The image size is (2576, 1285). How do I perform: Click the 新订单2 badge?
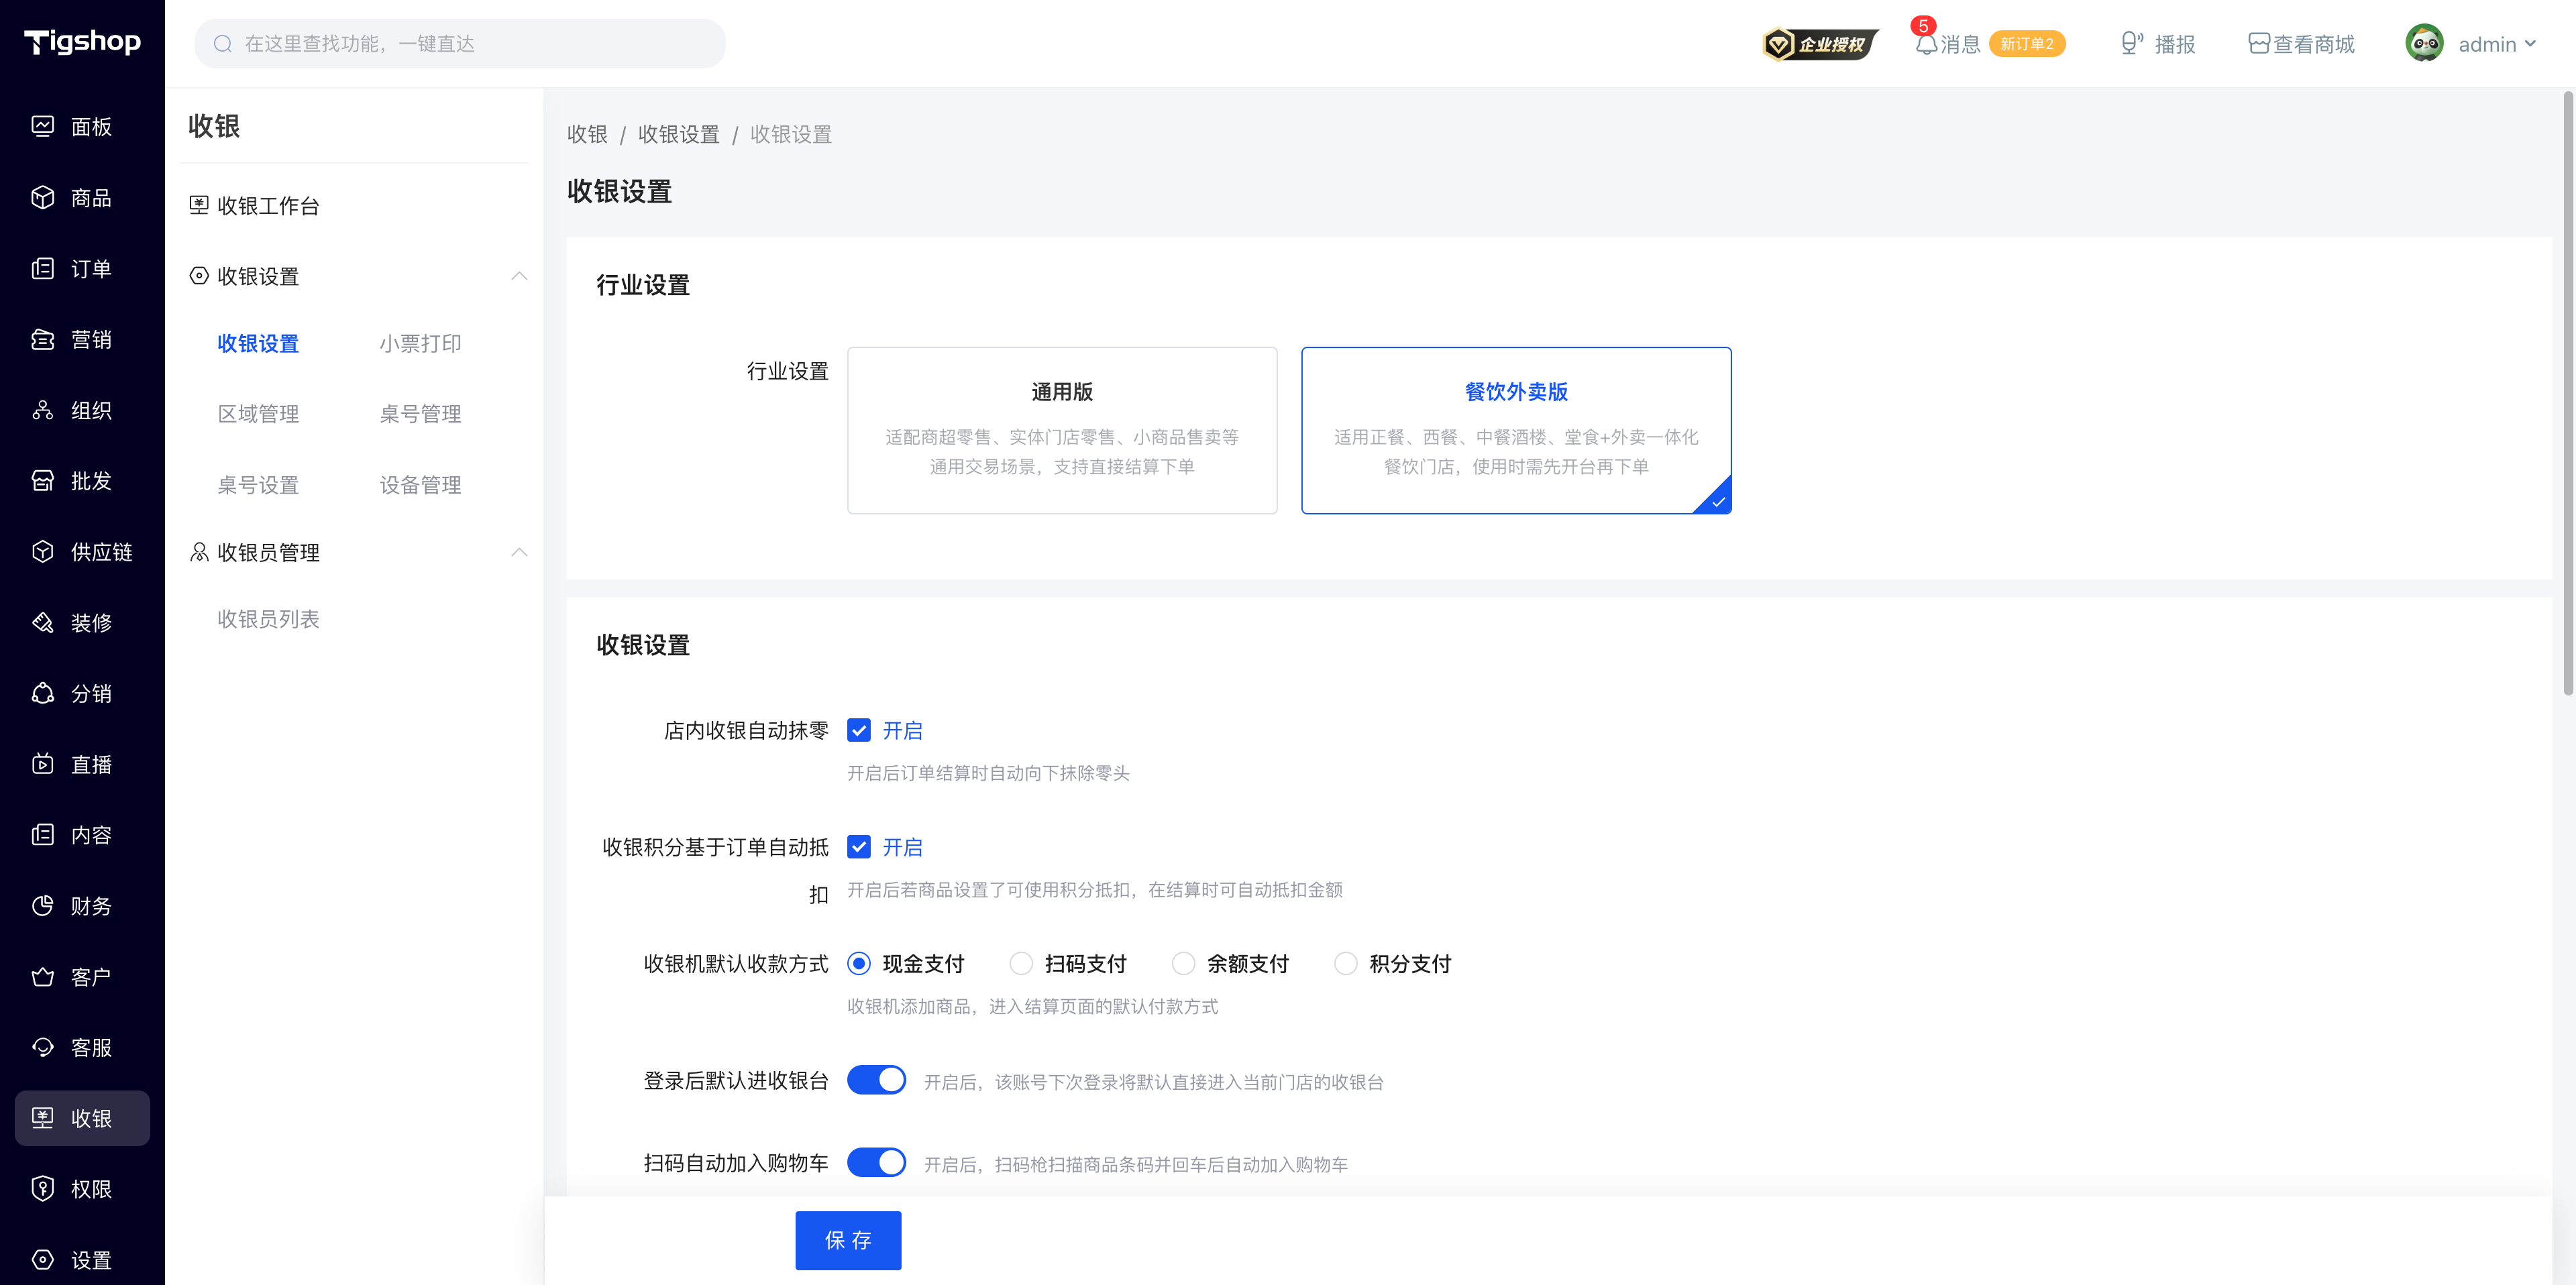(x=2026, y=44)
